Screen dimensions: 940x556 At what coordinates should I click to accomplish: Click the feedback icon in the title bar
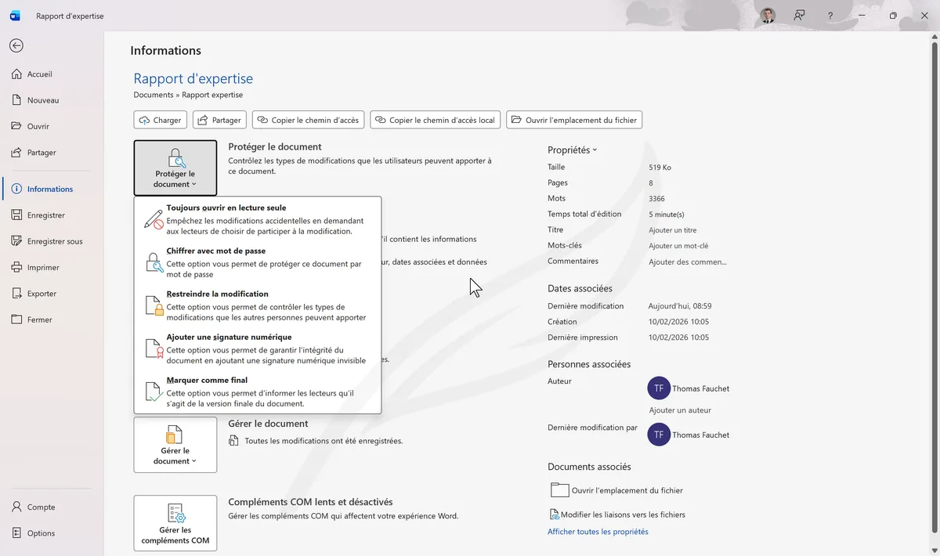tap(798, 15)
